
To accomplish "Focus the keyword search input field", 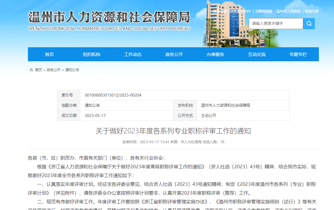I will pyautogui.click(x=276, y=24).
